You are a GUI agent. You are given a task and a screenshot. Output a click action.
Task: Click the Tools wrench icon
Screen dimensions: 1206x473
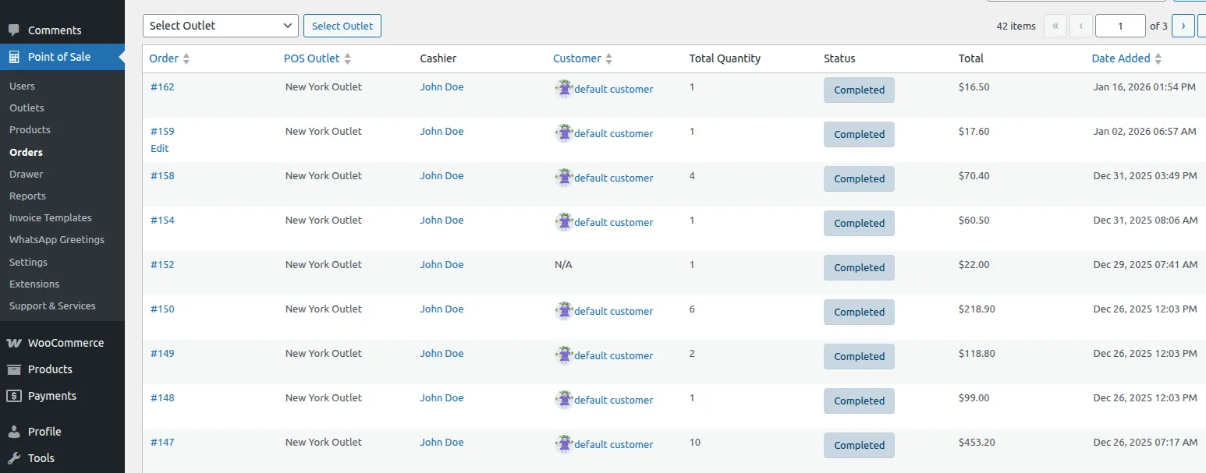tap(14, 458)
